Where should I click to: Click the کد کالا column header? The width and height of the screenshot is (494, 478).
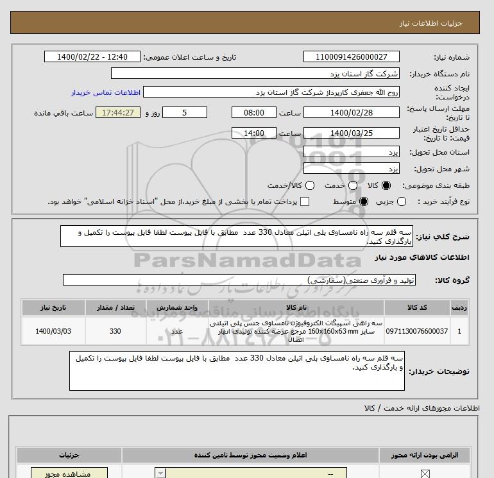[417, 307]
